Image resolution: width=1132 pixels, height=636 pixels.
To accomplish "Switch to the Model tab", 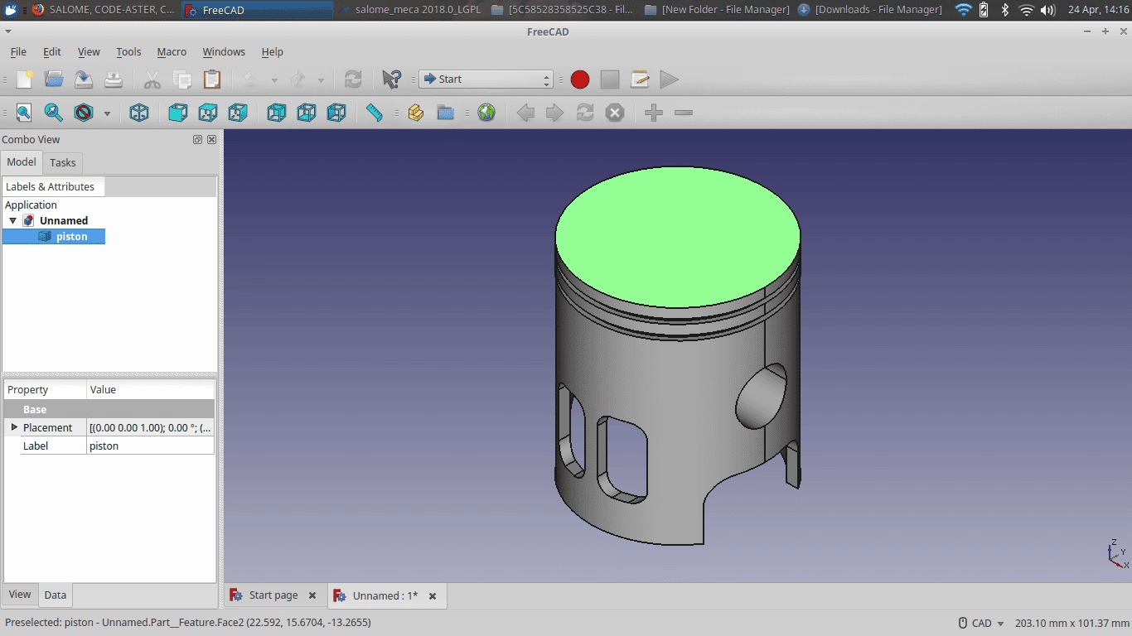I will (22, 162).
